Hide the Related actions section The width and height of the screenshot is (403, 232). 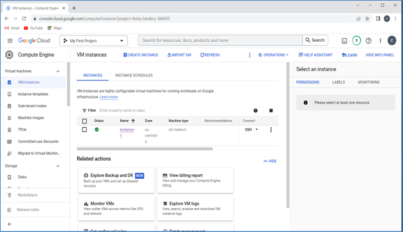click(270, 161)
